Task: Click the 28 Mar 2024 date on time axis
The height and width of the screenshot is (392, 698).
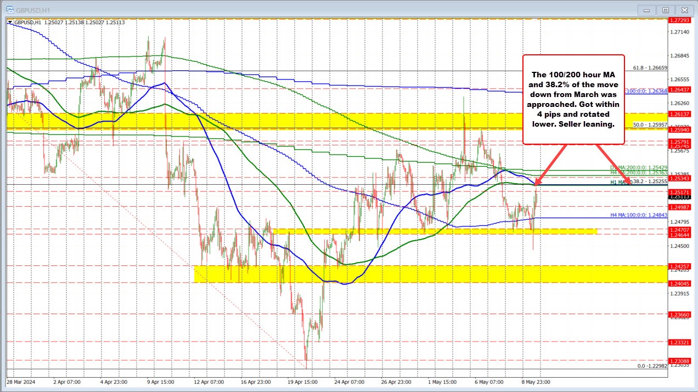Action: 21,382
